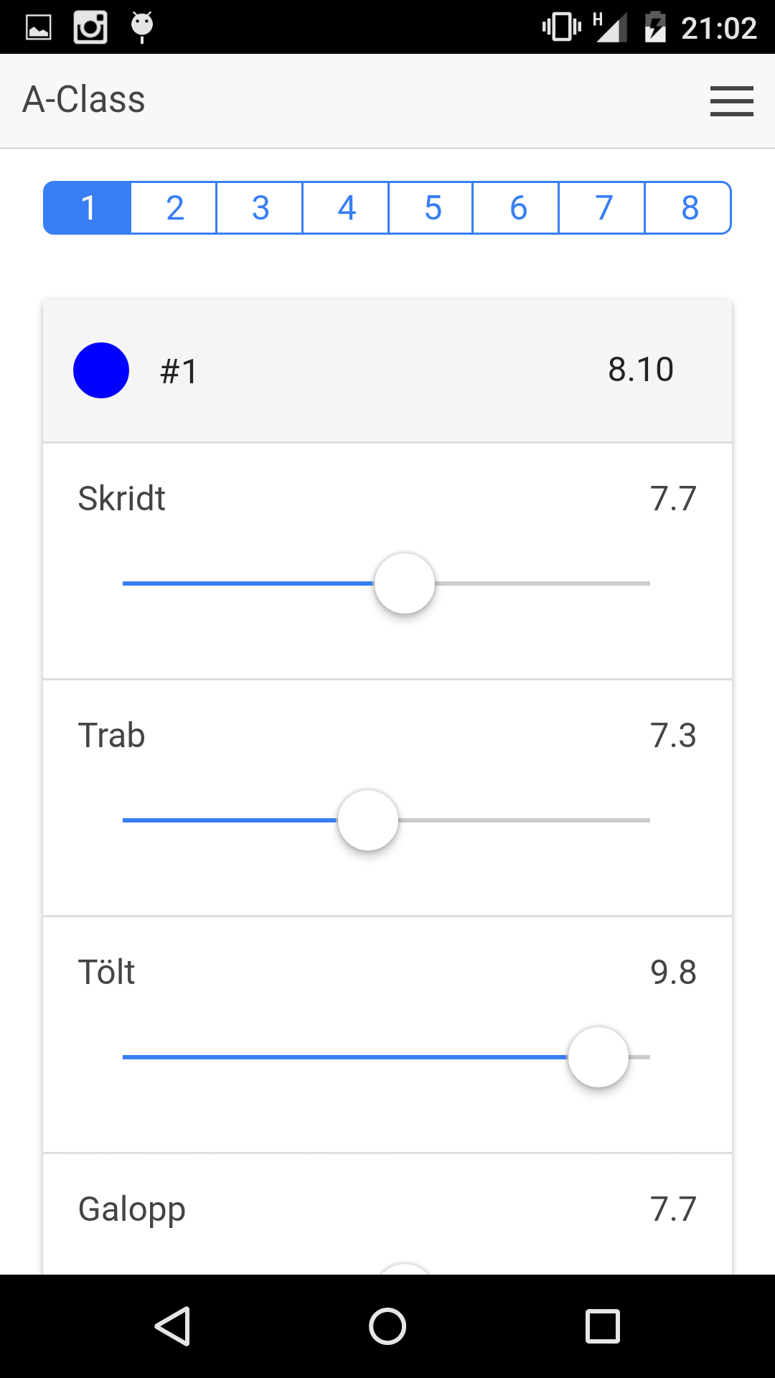
Task: Tap the blue color circle for #1
Action: (x=101, y=370)
